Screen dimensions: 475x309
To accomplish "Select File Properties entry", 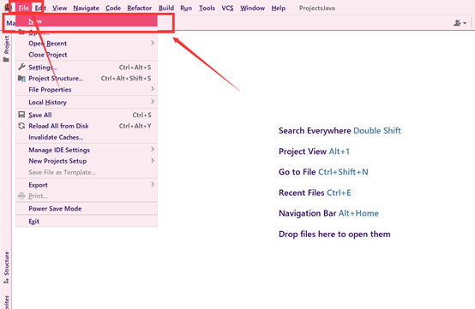I will (x=87, y=90).
